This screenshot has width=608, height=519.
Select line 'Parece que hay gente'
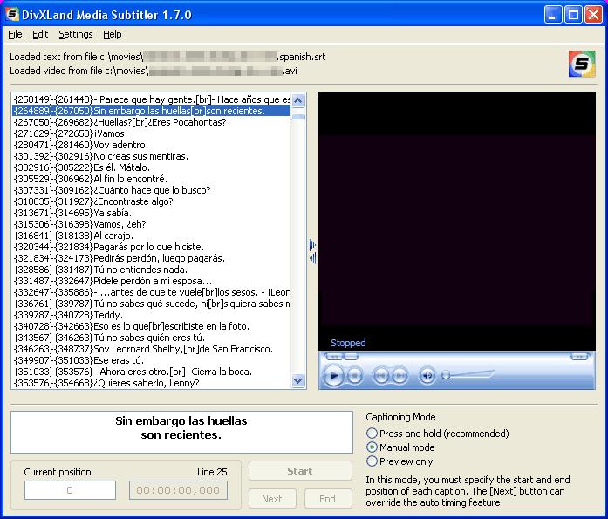152,99
